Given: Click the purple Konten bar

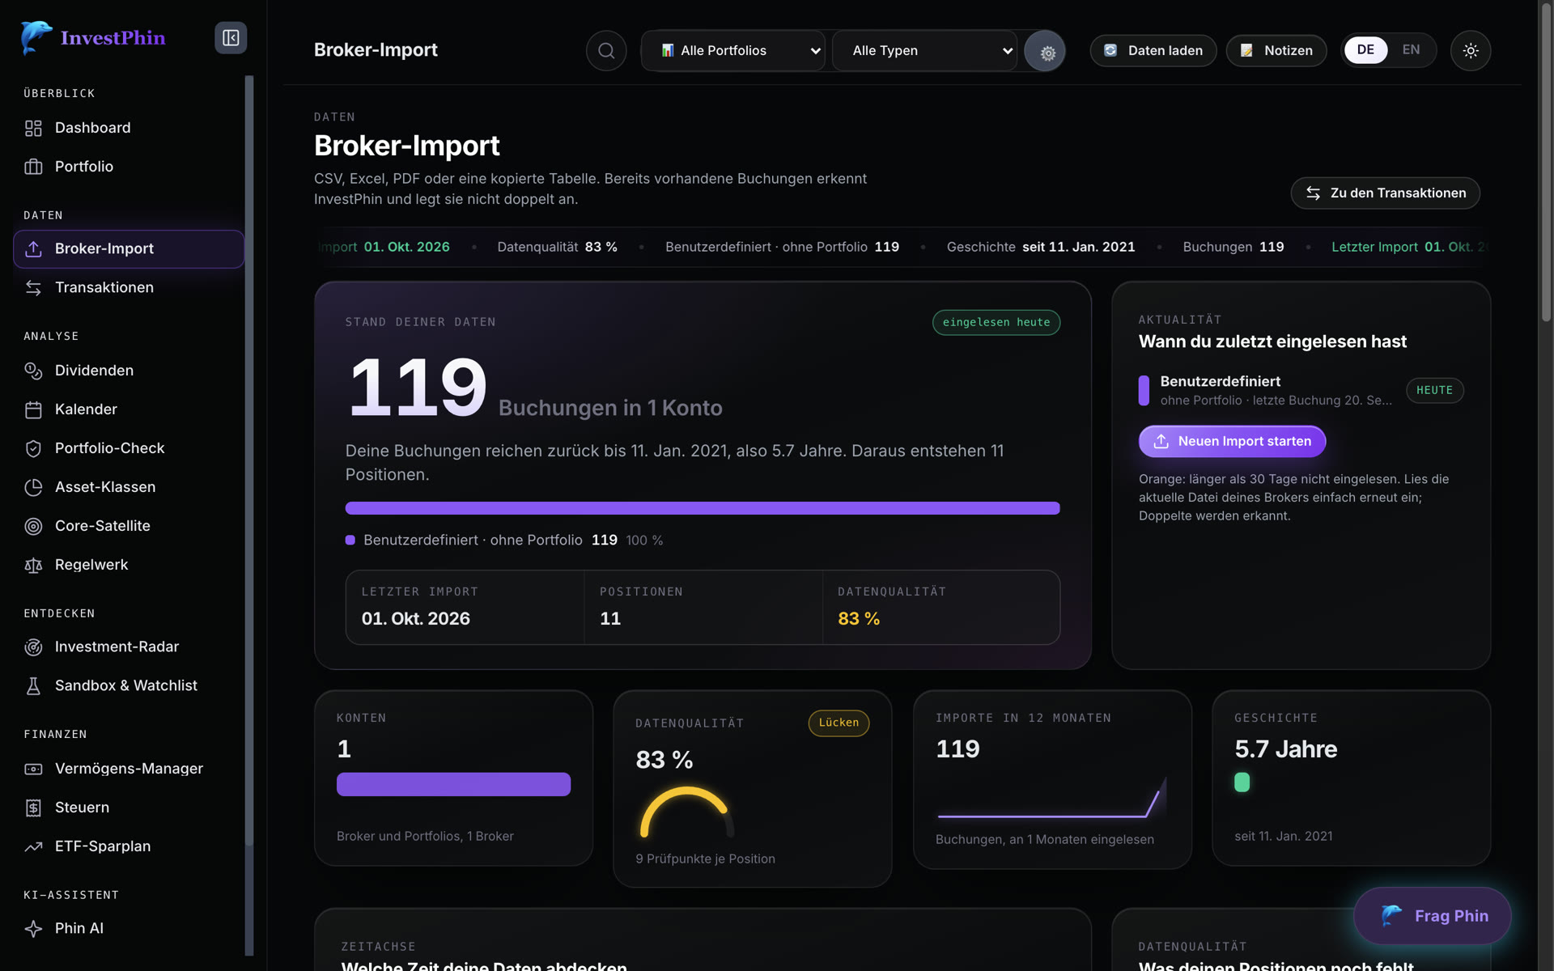Looking at the screenshot, I should 453,784.
